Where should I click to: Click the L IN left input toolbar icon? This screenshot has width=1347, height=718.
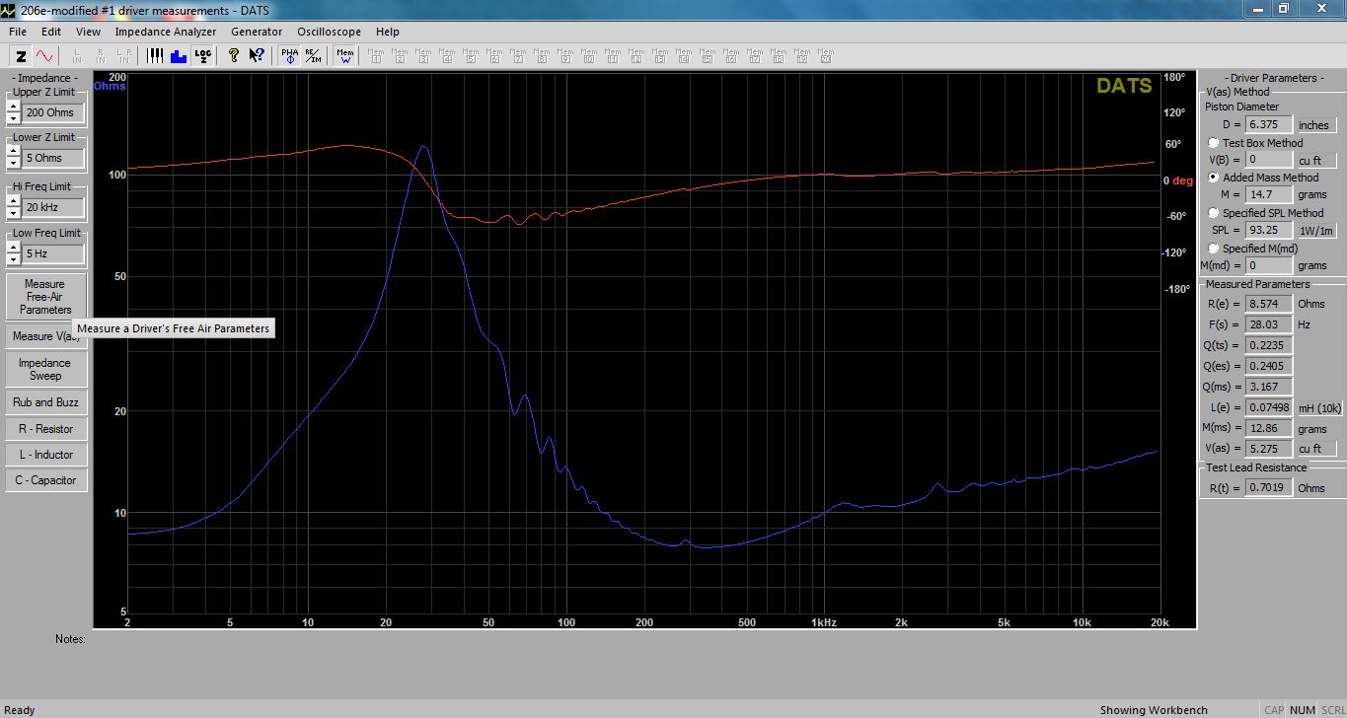(78, 55)
